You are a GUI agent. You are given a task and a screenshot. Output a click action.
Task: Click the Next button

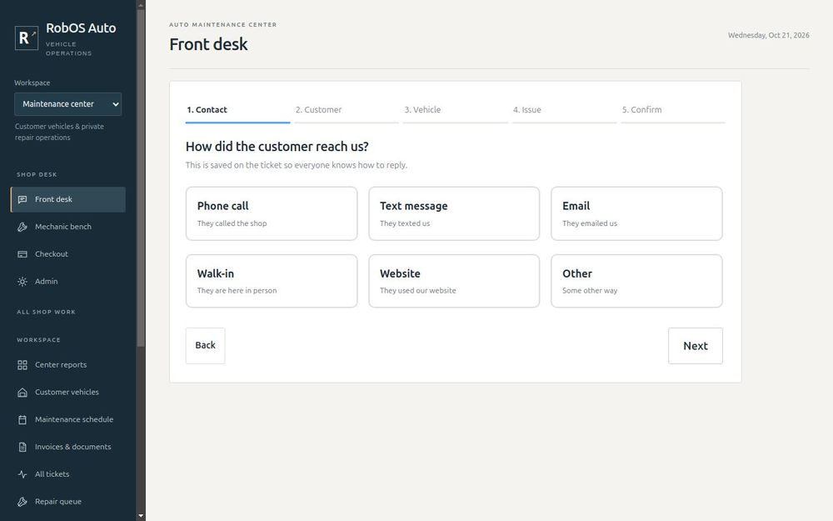(x=696, y=346)
